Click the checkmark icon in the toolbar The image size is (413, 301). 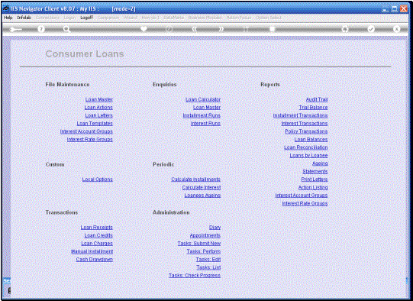(x=371, y=29)
